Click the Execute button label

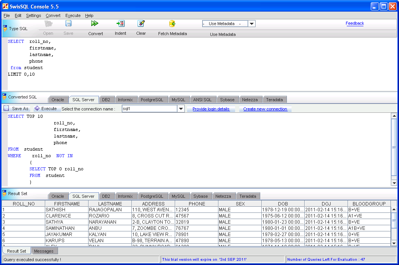tap(49, 109)
